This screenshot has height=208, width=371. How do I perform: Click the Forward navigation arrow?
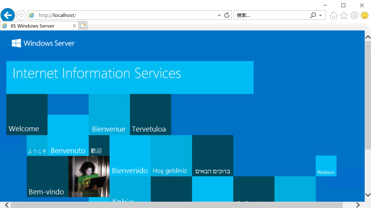pyautogui.click(x=21, y=15)
